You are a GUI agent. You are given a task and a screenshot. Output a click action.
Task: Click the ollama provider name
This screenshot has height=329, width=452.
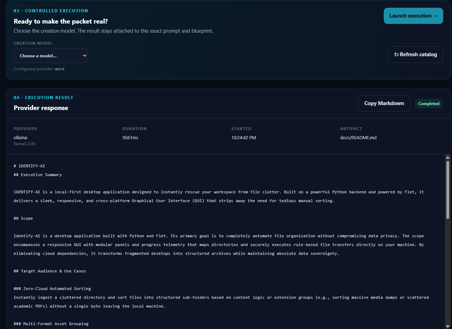point(20,137)
